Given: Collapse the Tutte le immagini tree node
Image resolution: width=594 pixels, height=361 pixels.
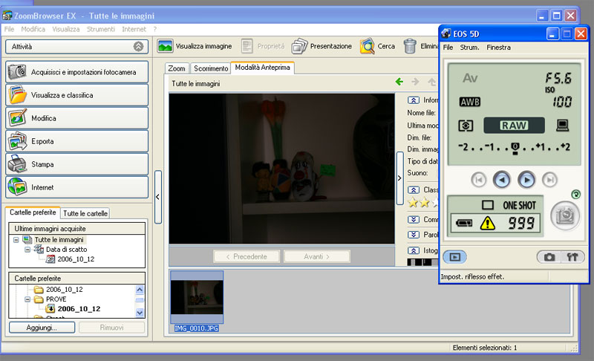Looking at the screenshot, I should [x=16, y=240].
